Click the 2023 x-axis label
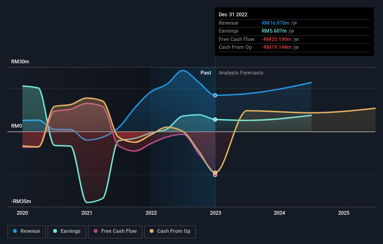The width and height of the screenshot is (383, 244). pos(216,213)
